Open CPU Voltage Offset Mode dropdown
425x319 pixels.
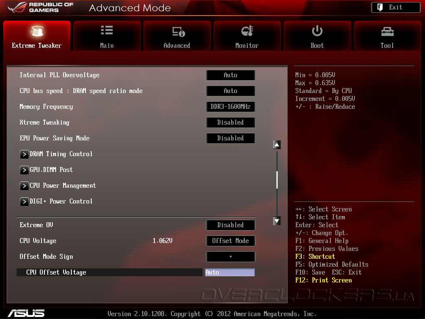click(231, 240)
